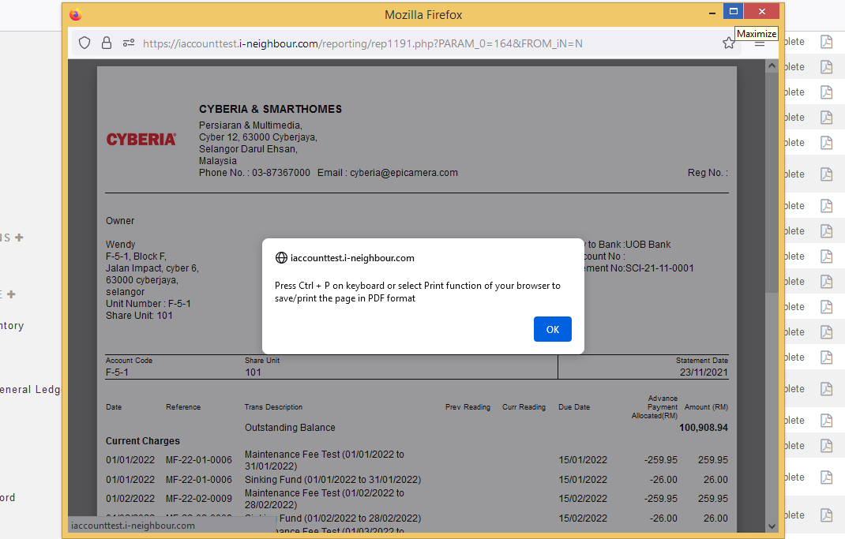Close the Mozilla Firefox window
Viewport: 845px width, 539px height.
pos(761,11)
